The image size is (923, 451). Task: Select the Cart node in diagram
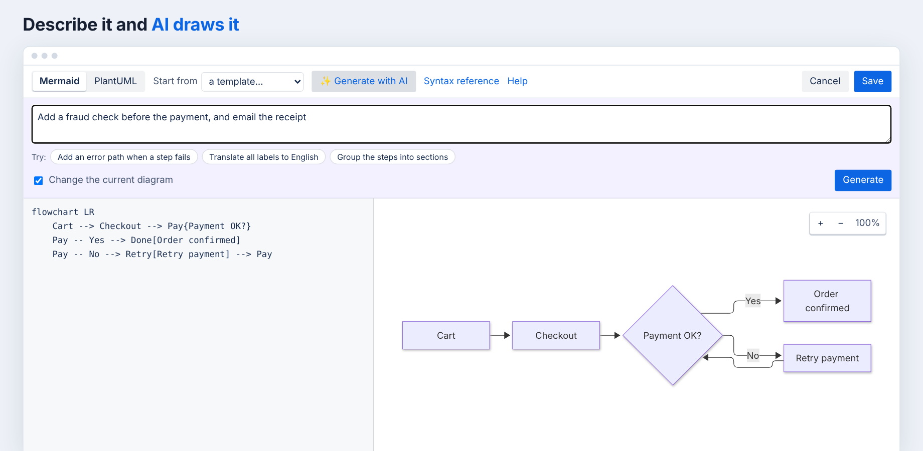point(446,335)
